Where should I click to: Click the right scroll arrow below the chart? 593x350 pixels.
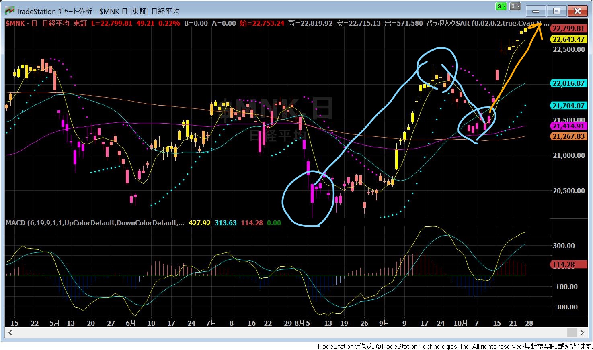pyautogui.click(x=582, y=332)
